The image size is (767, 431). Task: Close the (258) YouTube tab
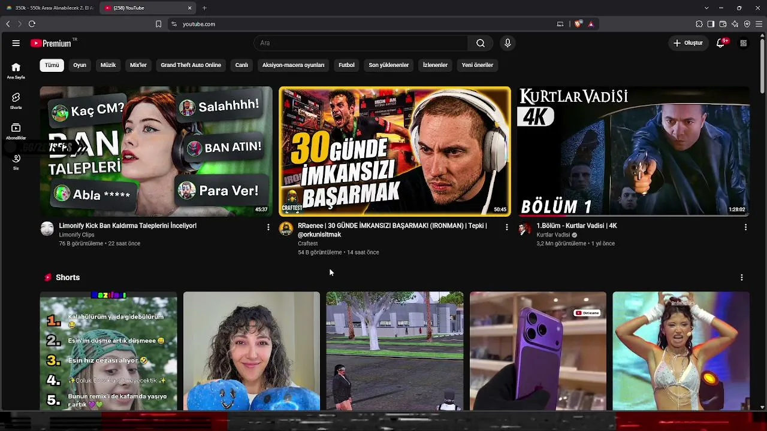pos(190,8)
